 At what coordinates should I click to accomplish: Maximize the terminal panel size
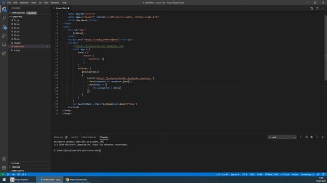[x=317, y=137]
